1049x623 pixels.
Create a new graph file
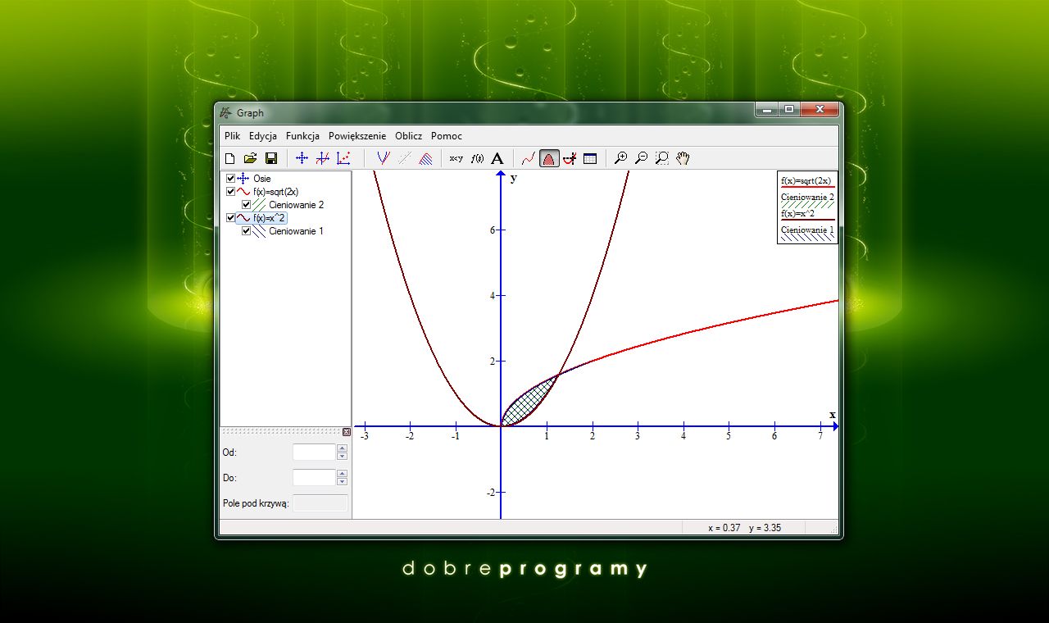229,158
